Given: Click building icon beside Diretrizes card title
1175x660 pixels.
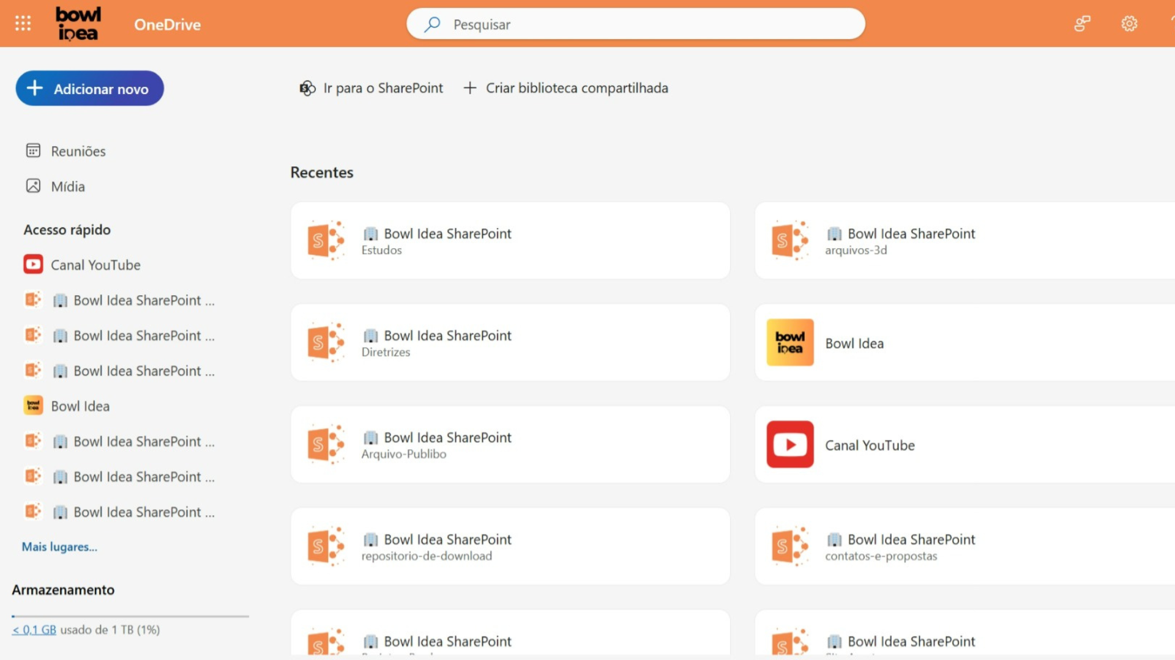Looking at the screenshot, I should tap(370, 335).
